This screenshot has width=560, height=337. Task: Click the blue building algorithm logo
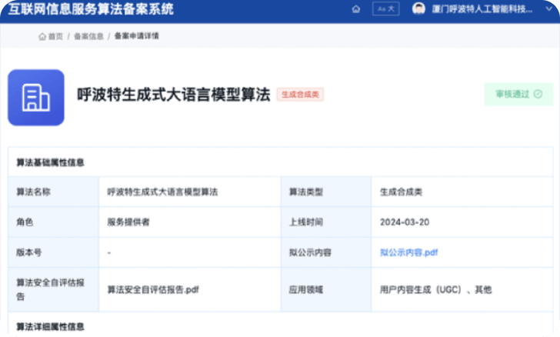(x=36, y=98)
